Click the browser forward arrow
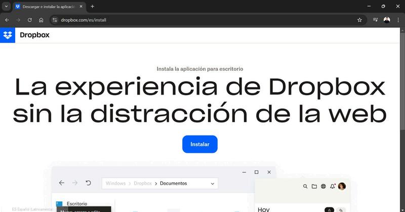The image size is (405, 212). click(18, 20)
